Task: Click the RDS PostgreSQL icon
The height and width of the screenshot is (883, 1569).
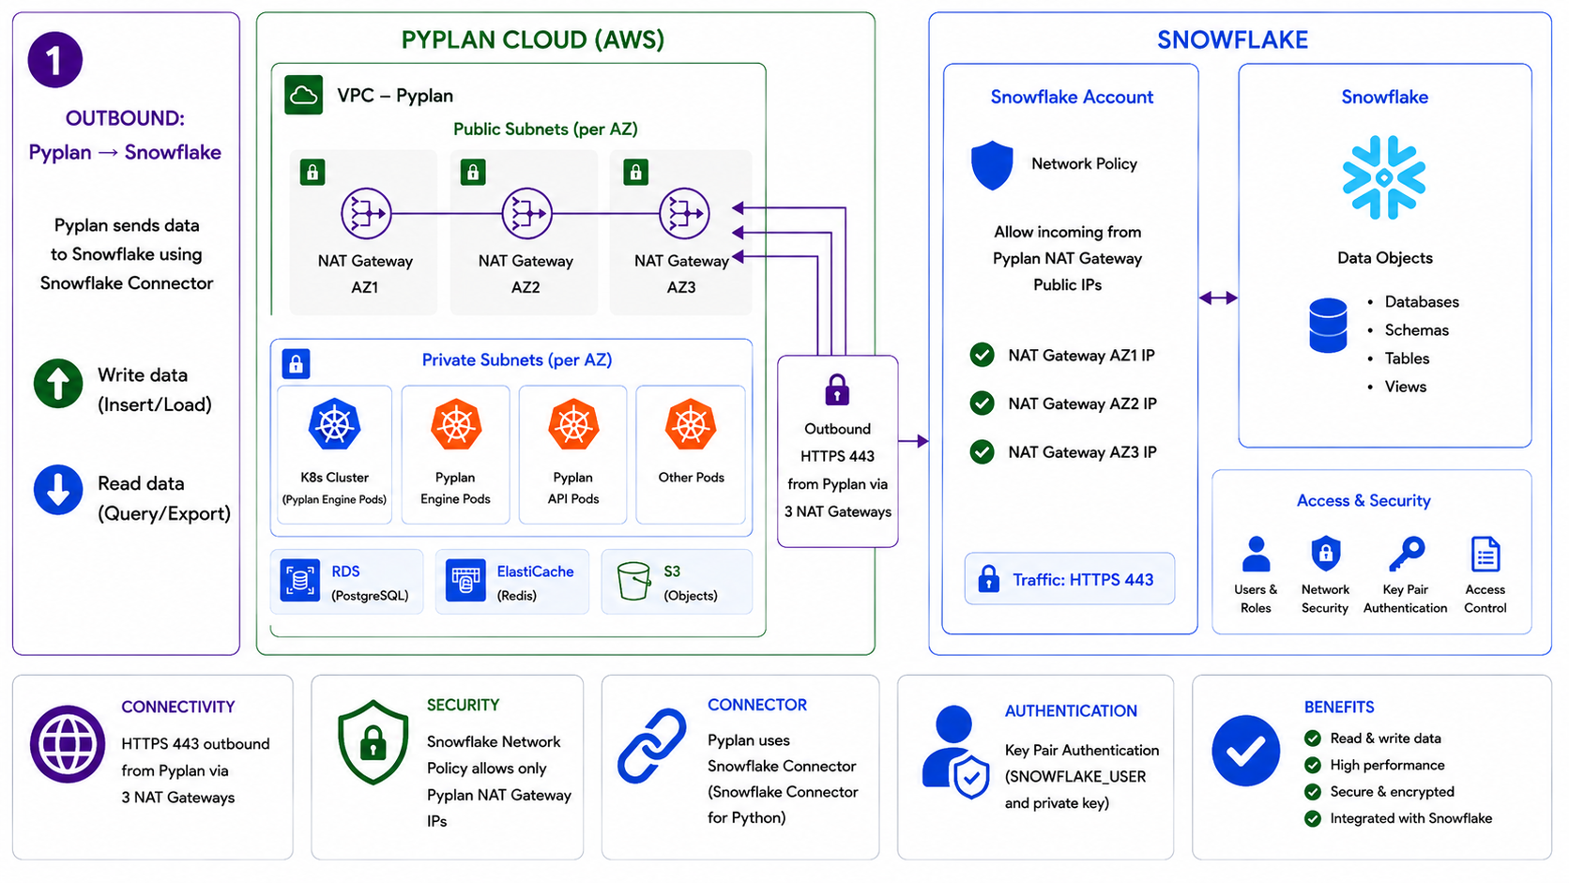Action: (x=300, y=581)
